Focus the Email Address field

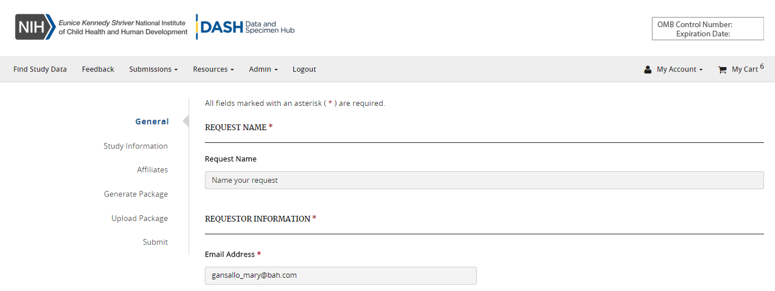click(340, 275)
